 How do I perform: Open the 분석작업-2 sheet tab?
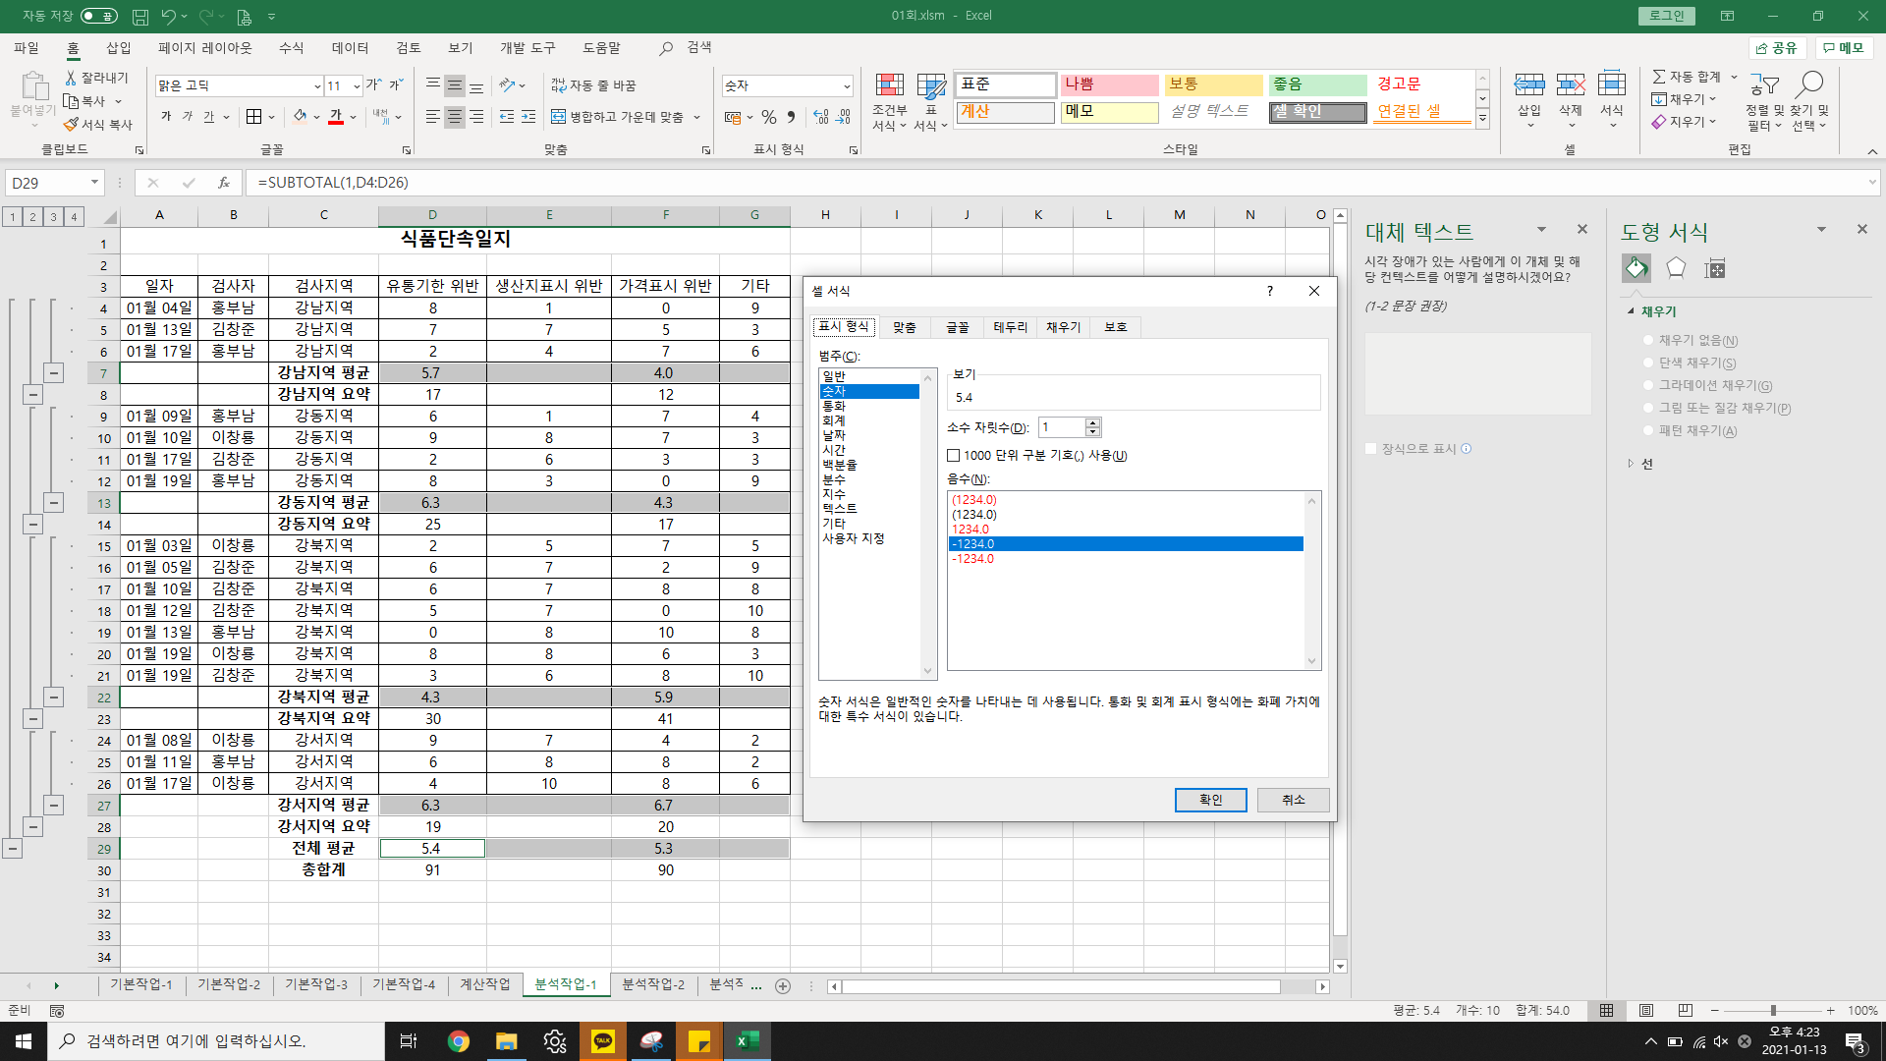(653, 984)
